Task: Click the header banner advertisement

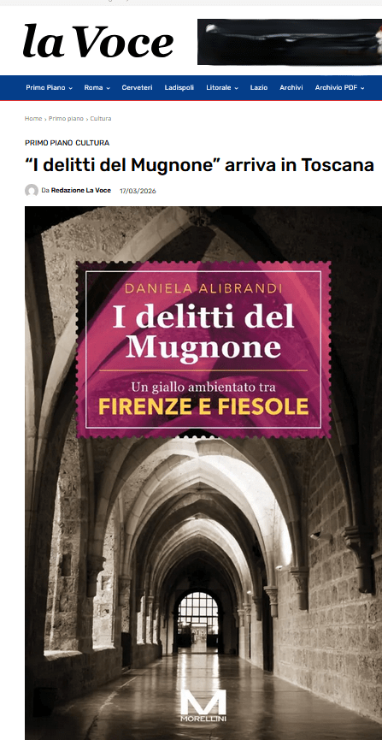Action: [290, 42]
